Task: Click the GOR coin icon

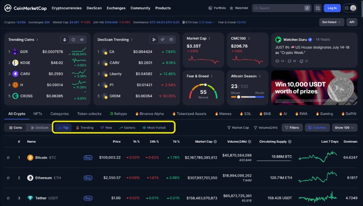Action: coord(15,52)
